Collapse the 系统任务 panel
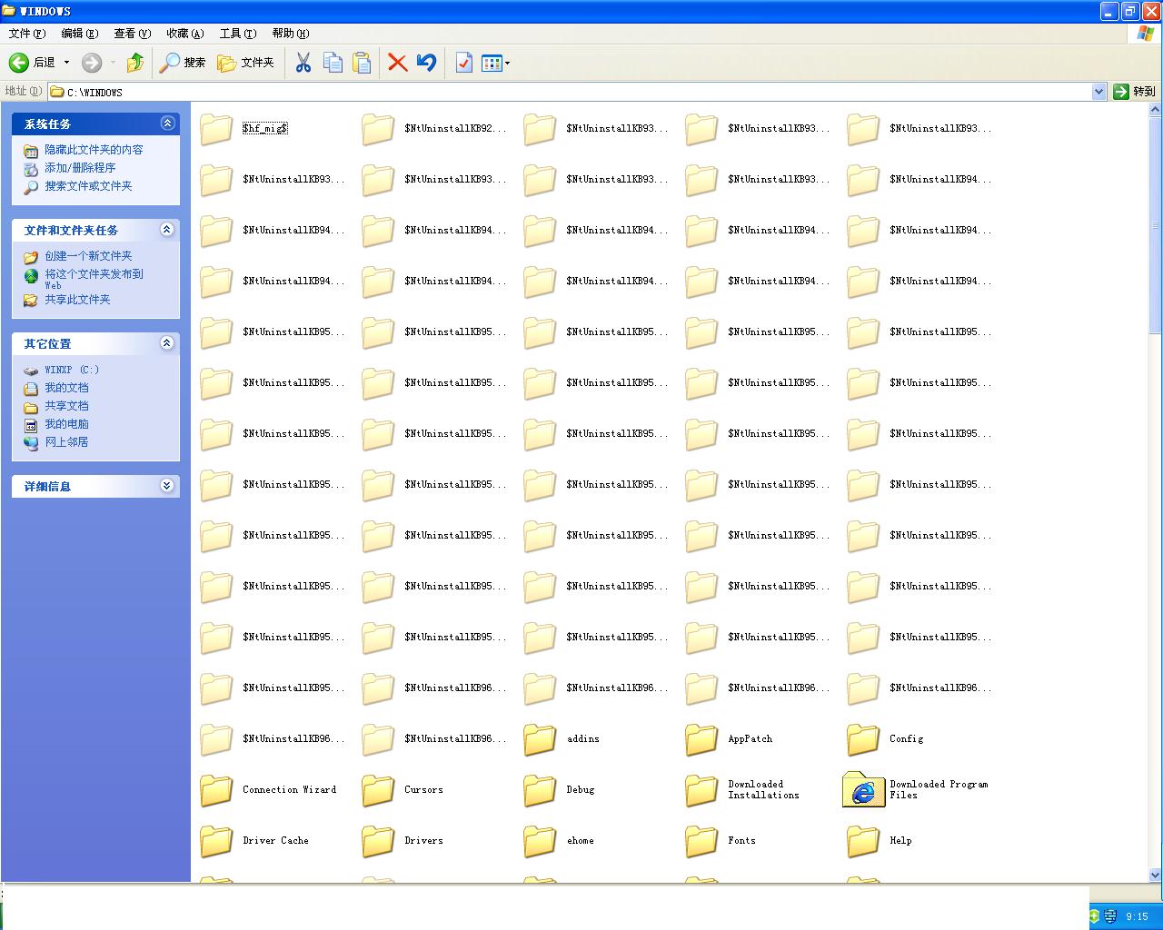The image size is (1163, 930). coord(167,124)
